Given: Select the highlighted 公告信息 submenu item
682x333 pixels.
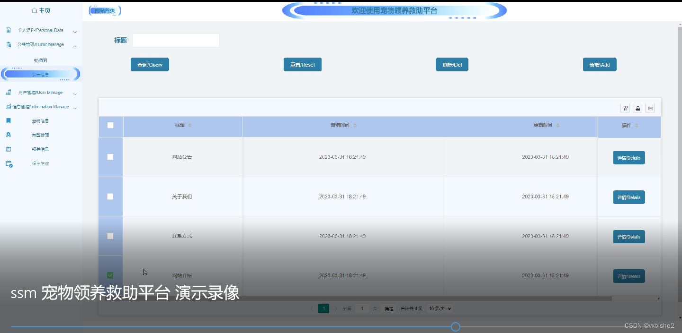Looking at the screenshot, I should tap(41, 74).
